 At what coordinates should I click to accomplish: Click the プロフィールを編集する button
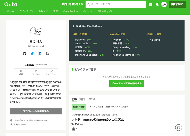(36, 111)
